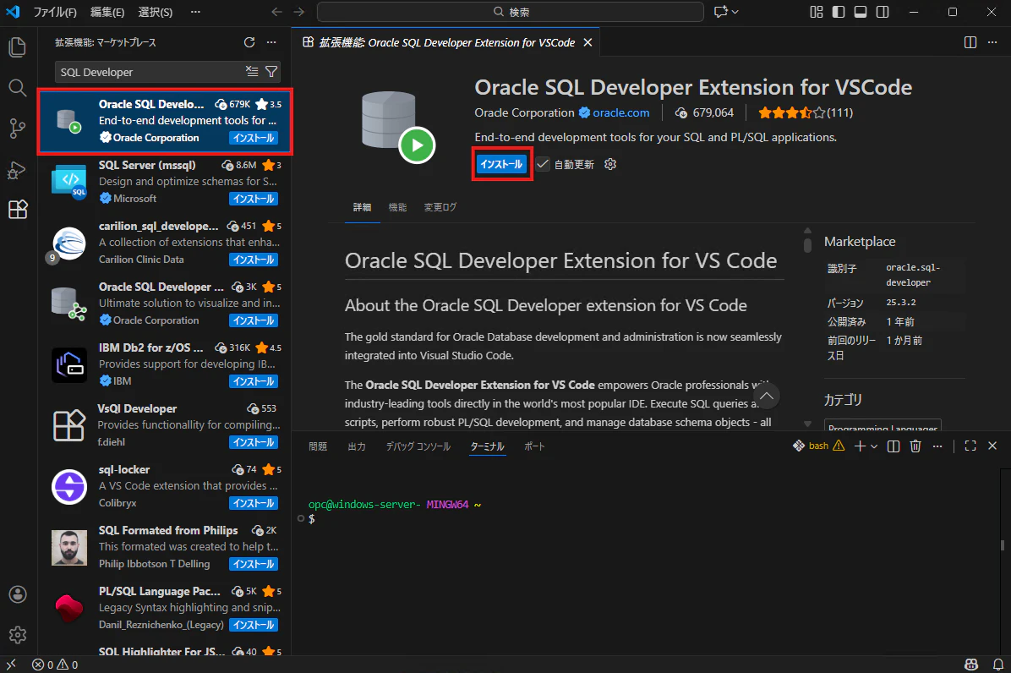The height and width of the screenshot is (673, 1011).
Task: Open the terminal launch profile dropdown arrow
Action: click(x=874, y=446)
